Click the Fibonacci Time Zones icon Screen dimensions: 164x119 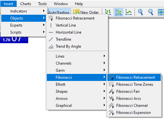point(111,84)
